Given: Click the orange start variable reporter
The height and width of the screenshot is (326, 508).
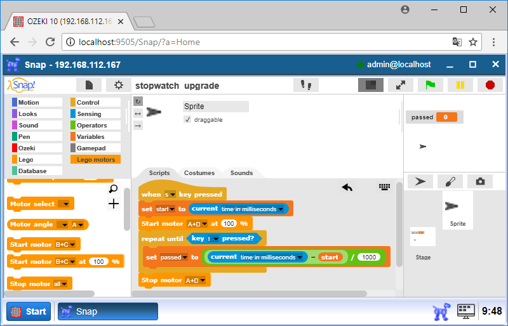Looking at the screenshot, I should 330,258.
